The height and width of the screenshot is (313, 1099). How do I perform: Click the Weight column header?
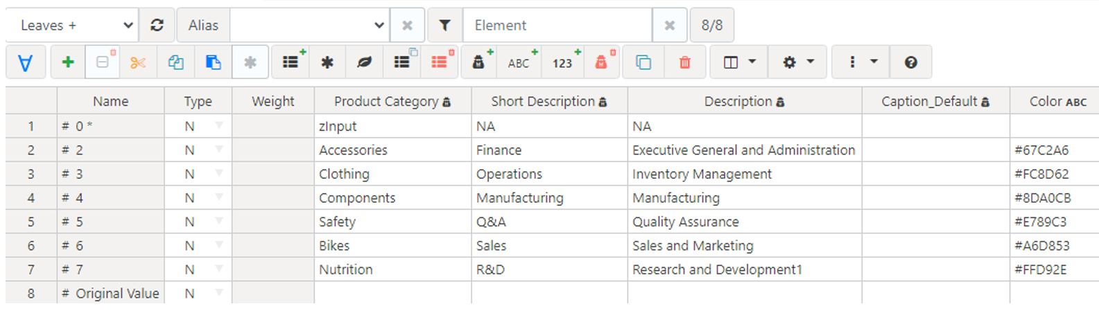click(x=273, y=101)
